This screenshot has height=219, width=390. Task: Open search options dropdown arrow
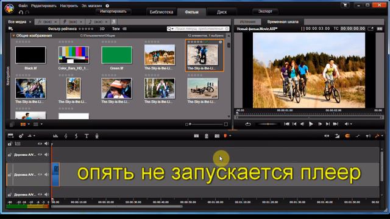click(172, 29)
